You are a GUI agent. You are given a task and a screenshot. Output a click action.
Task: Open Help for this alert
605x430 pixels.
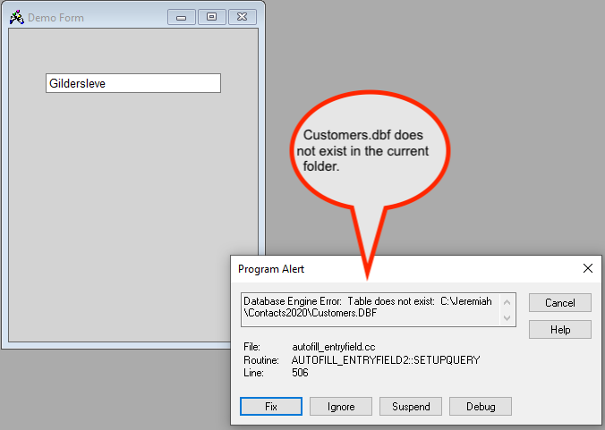(x=559, y=330)
